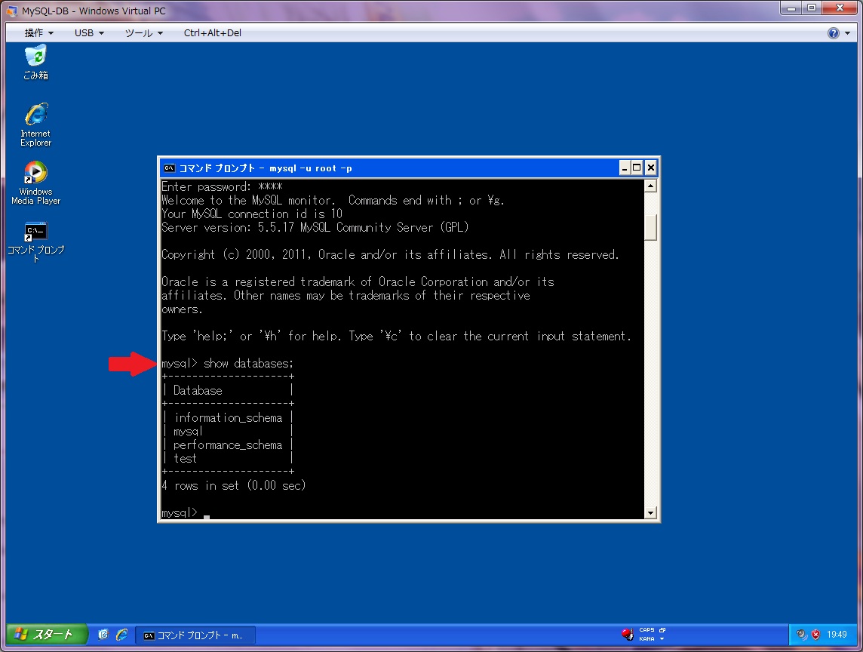This screenshot has width=863, height=652.
Task: Open the ごみ箱 recycle bin icon
Action: tap(35, 63)
